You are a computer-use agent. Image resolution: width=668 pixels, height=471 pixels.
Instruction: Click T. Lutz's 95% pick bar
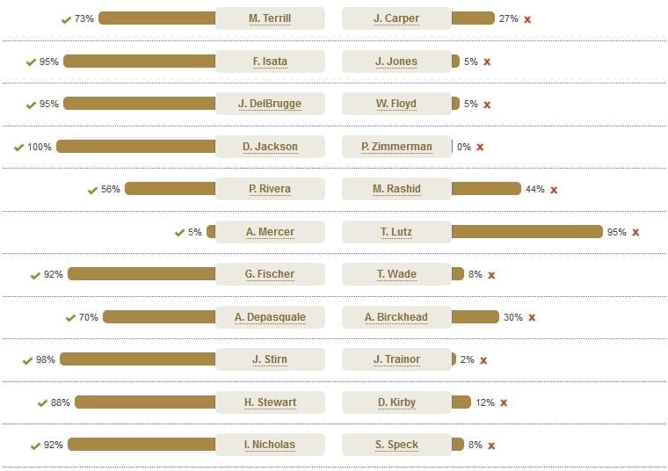pyautogui.click(x=527, y=232)
